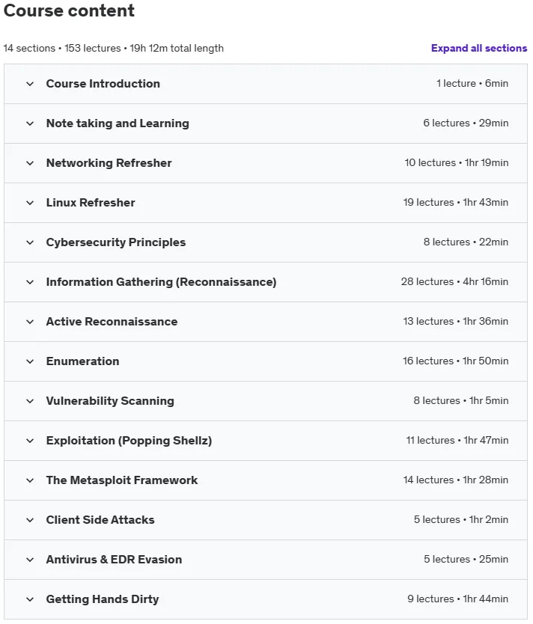The image size is (533, 624).
Task: Expand Cybersecurity Principles chevron icon
Action: [30, 242]
